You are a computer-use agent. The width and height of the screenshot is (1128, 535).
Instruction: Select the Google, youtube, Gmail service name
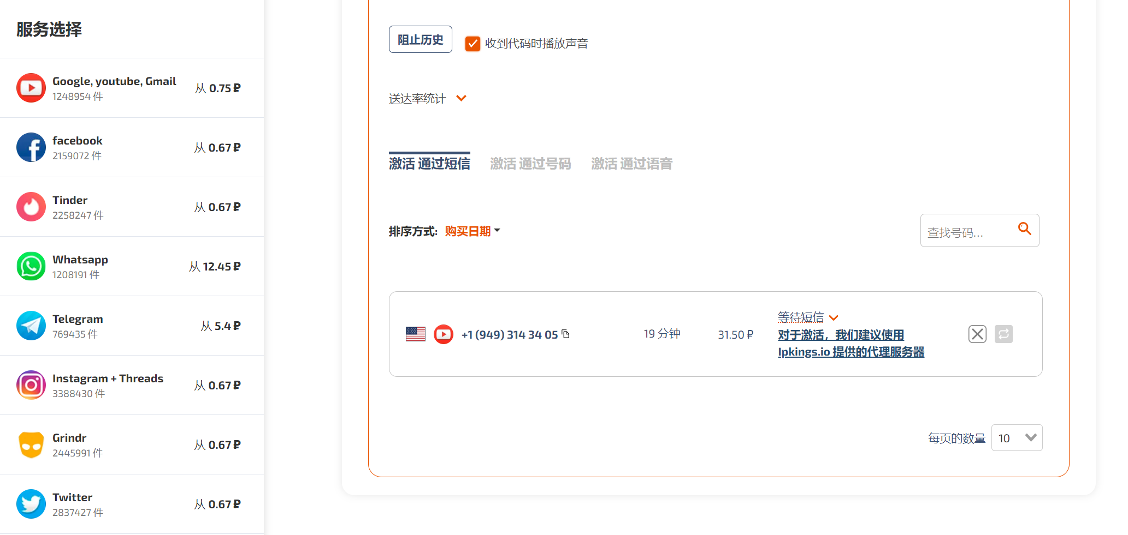114,81
